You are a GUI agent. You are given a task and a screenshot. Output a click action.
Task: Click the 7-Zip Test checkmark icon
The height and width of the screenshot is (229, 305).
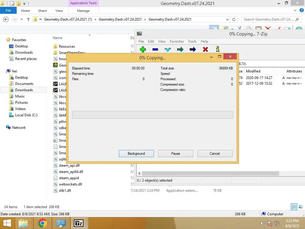(x=167, y=49)
